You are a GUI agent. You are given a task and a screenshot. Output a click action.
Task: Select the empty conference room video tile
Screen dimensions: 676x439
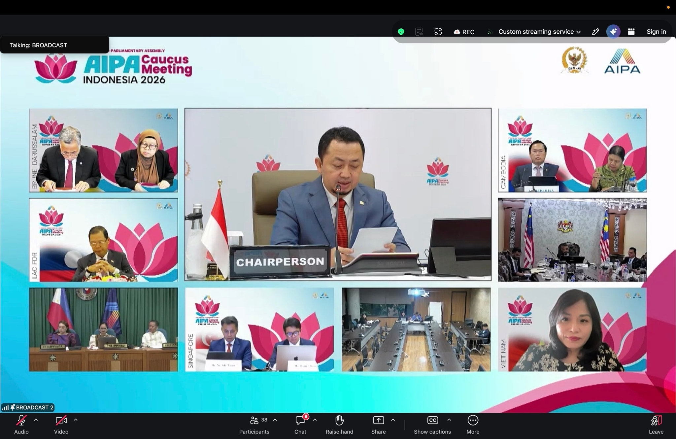click(x=416, y=330)
